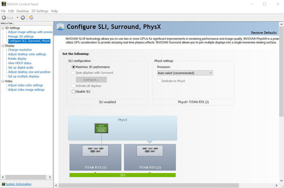Open Adjust desktop color settings
This screenshot has width=284, height=188.
click(x=27, y=54)
